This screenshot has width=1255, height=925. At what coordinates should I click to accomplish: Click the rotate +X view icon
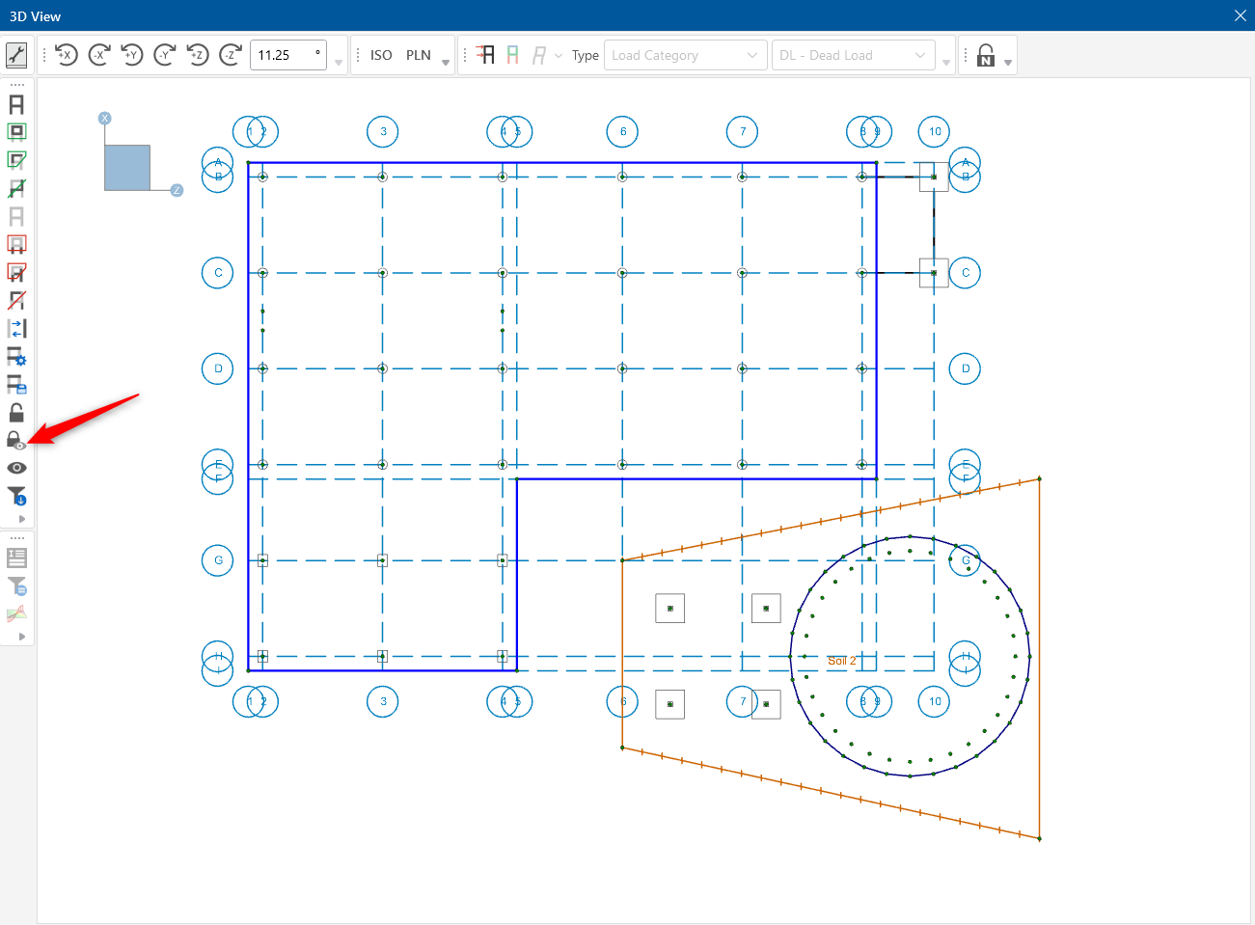[x=67, y=55]
